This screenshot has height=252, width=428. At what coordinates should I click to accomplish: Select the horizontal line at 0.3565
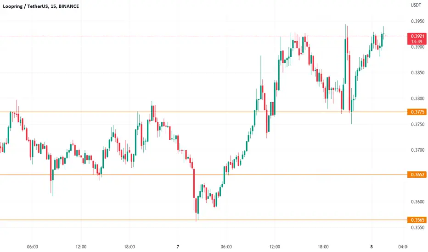203,220
